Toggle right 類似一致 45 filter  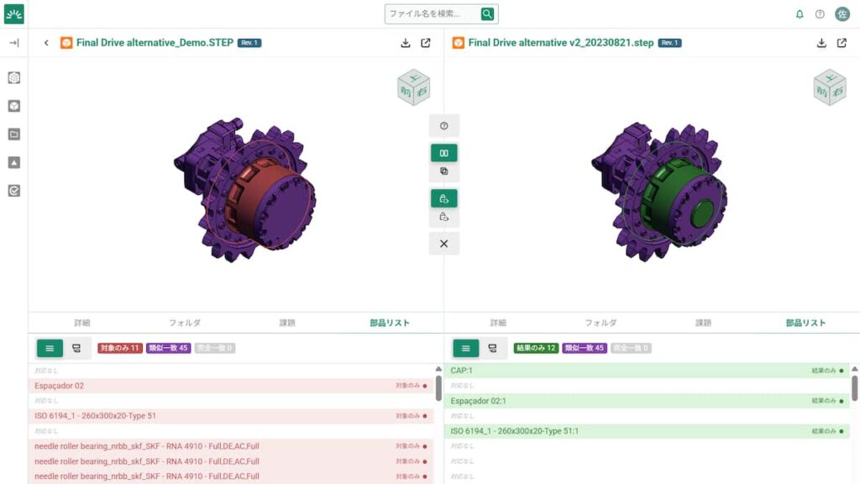(585, 348)
